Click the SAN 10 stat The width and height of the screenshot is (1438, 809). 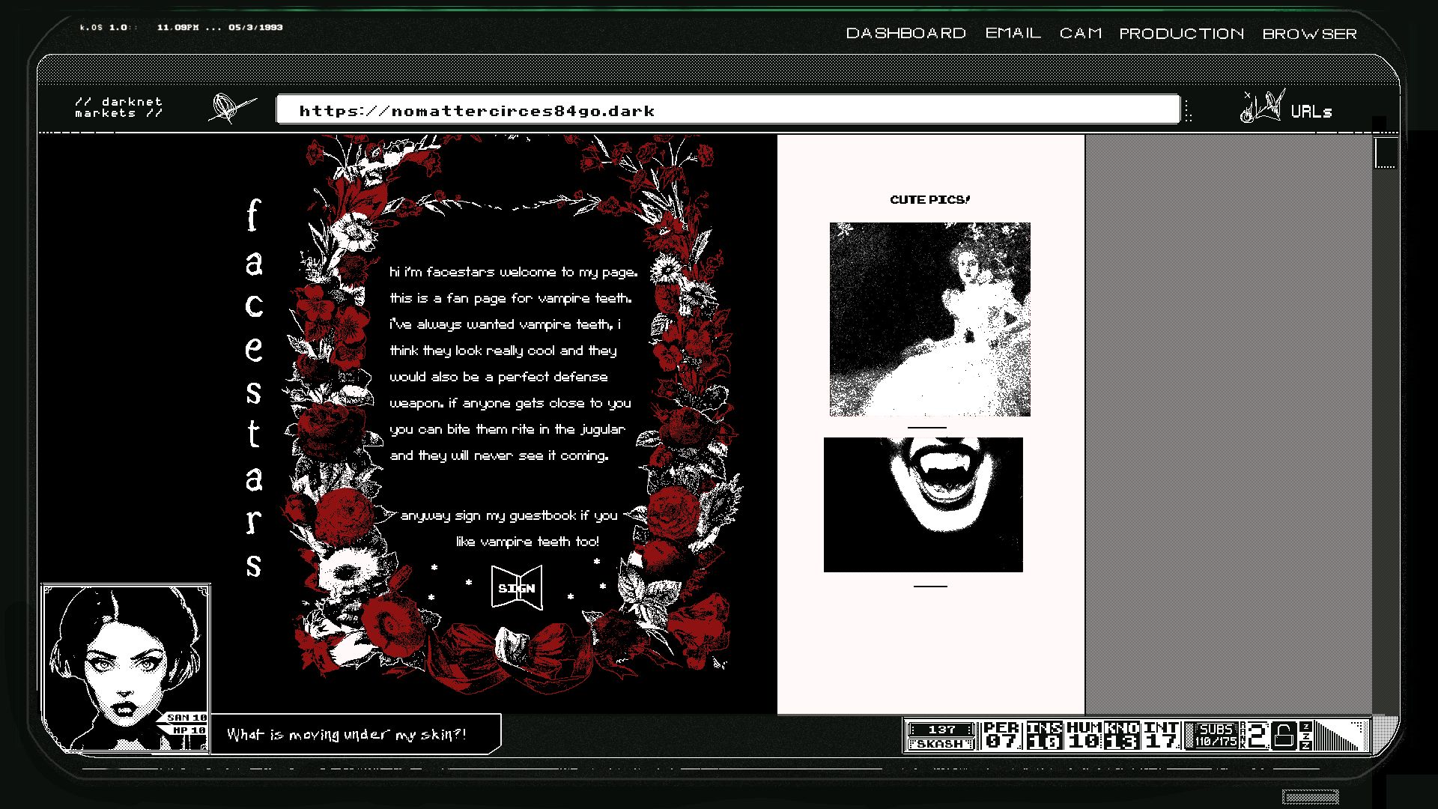186,717
